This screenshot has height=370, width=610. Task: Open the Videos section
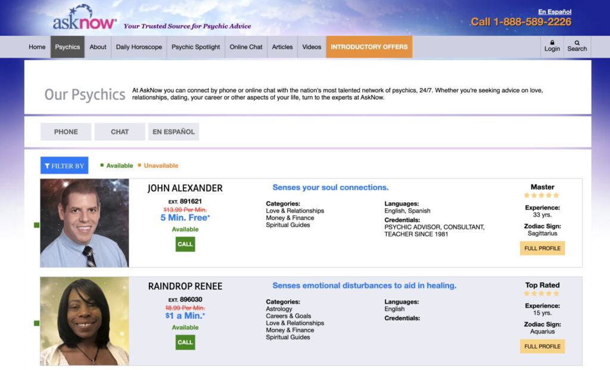[x=312, y=47]
